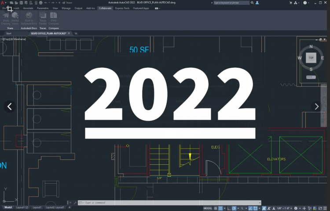Viewport: 330px width, 211px height.
Task: Click the Share Drawing ribbon button
Action: pyautogui.click(x=6, y=19)
